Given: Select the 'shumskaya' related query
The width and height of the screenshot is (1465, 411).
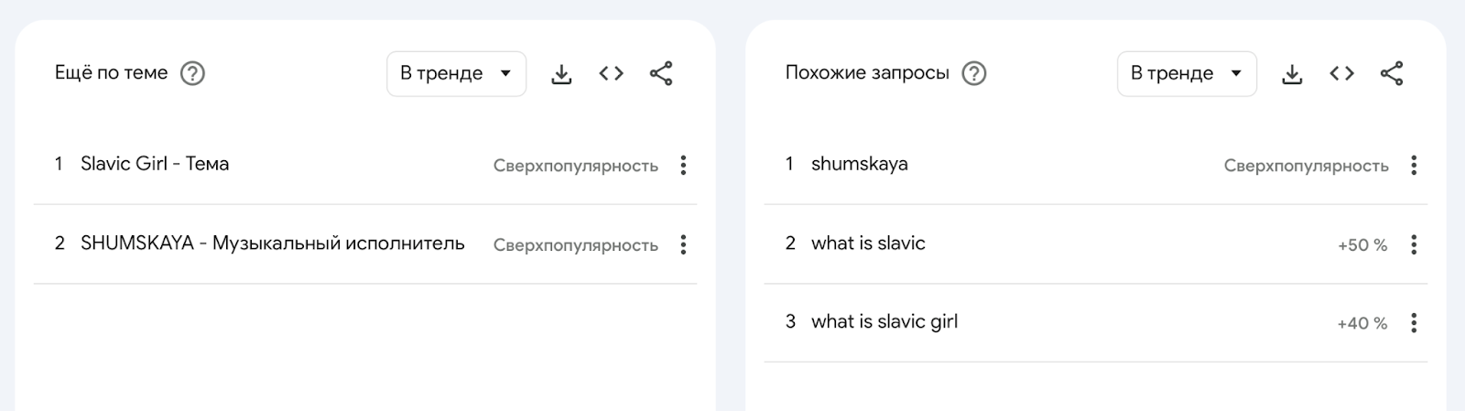Looking at the screenshot, I should (x=859, y=164).
